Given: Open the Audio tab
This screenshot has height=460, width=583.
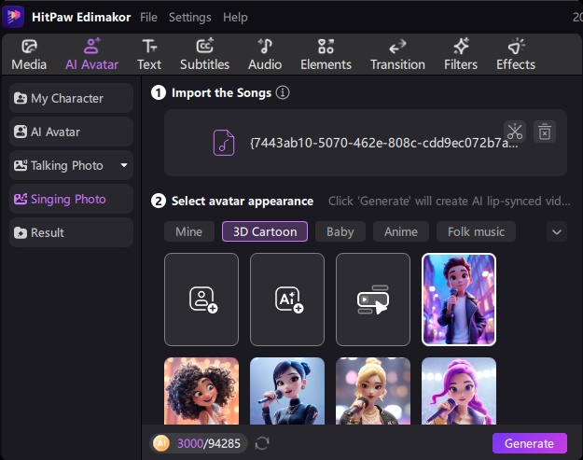Looking at the screenshot, I should coord(265,55).
